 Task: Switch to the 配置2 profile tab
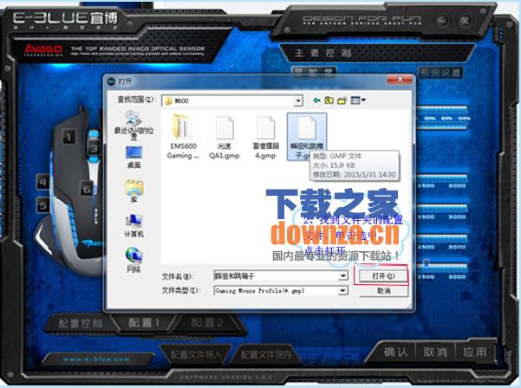tap(206, 322)
